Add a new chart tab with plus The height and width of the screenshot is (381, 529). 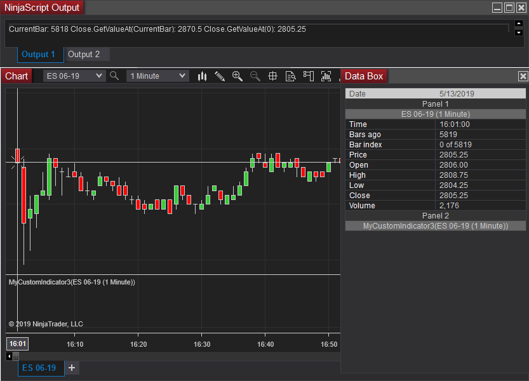coord(72,368)
